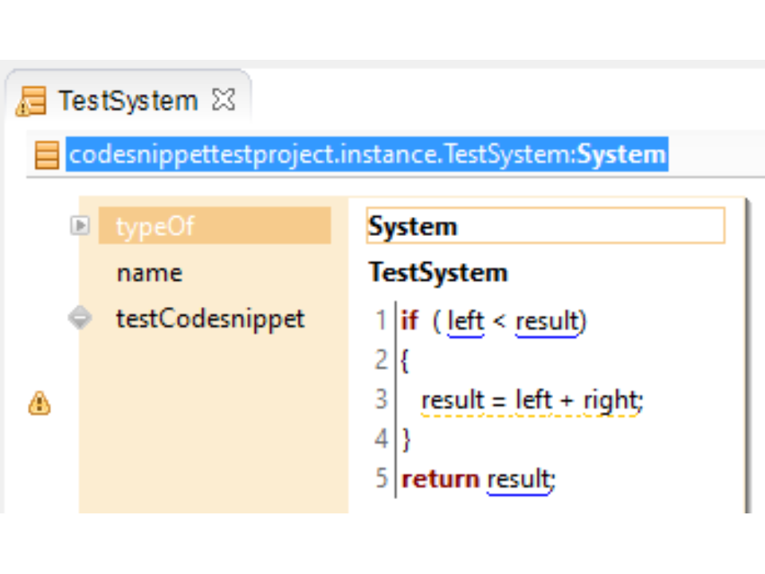765x574 pixels.
Task: Click the 'result = left + right;' statement
Action: [532, 399]
